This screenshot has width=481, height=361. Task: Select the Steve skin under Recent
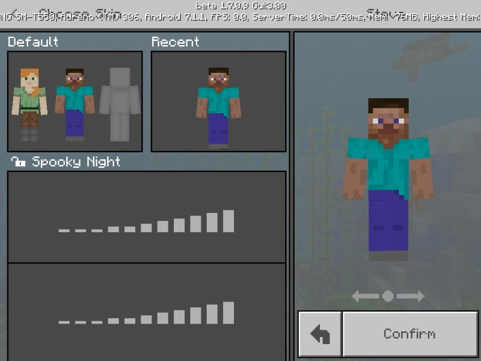tap(218, 108)
